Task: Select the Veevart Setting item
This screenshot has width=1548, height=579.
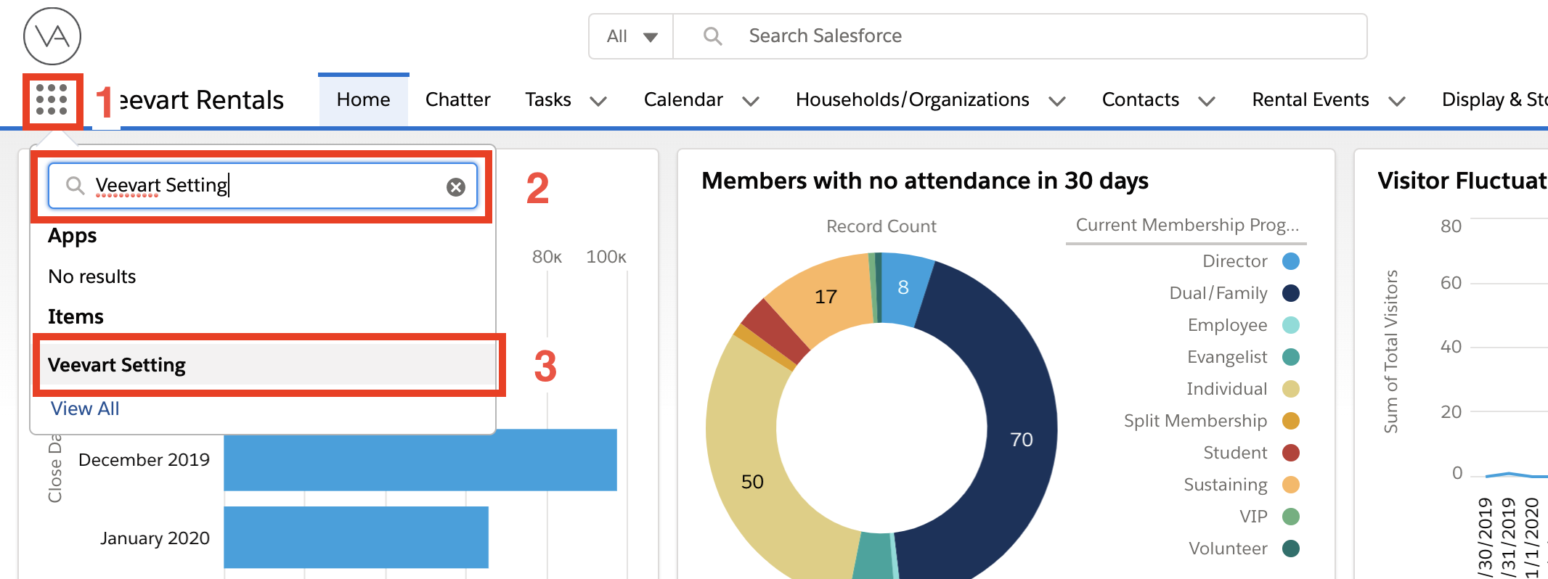Action: coord(117,365)
